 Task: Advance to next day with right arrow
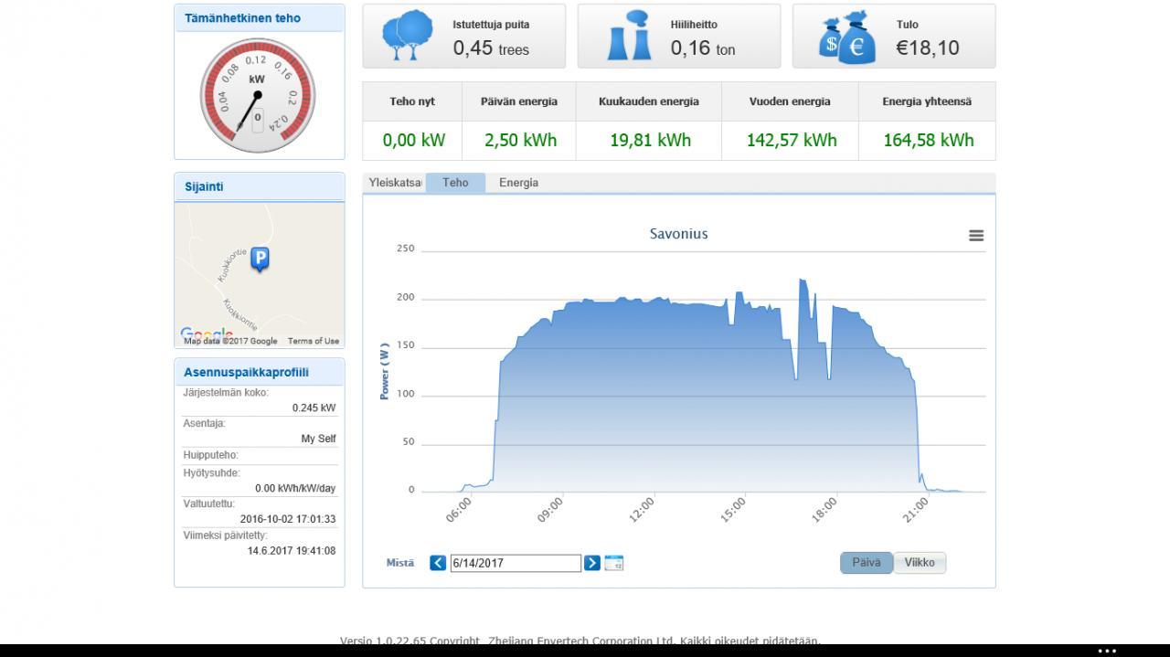click(x=592, y=563)
